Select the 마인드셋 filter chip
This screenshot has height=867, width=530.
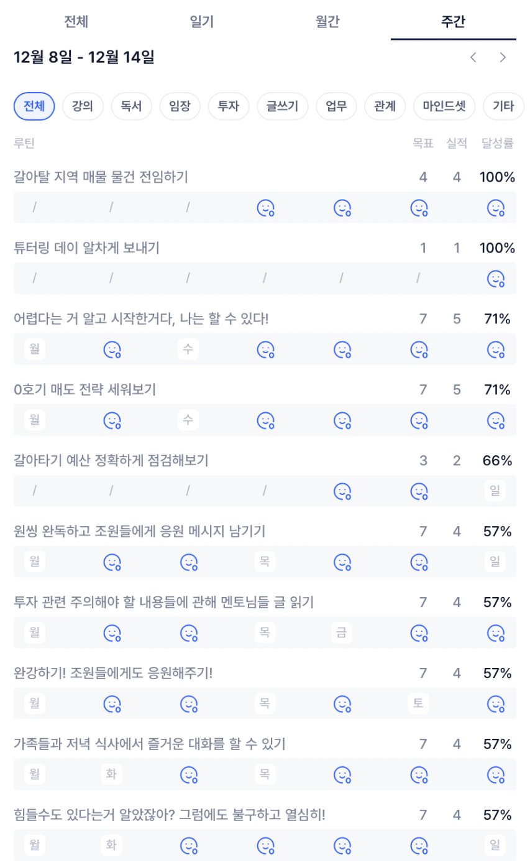[444, 106]
